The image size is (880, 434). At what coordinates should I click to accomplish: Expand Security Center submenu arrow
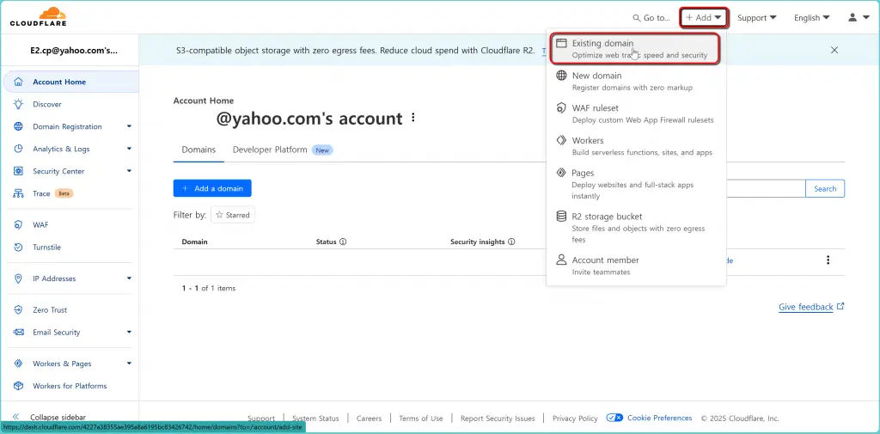pyautogui.click(x=129, y=171)
